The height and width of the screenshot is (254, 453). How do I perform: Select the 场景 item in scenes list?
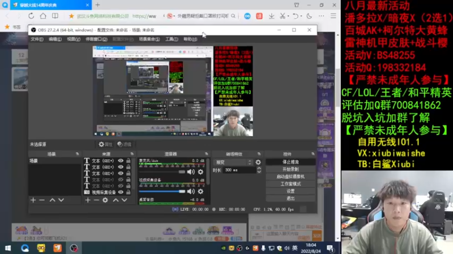(x=54, y=161)
